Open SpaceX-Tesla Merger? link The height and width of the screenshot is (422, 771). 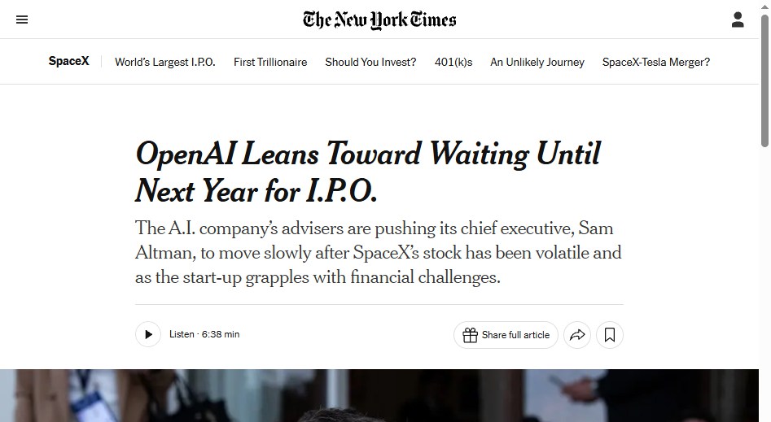(656, 62)
